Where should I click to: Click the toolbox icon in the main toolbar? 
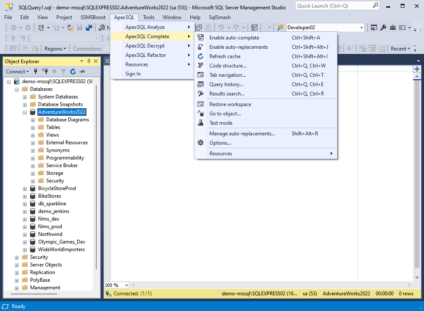point(393,27)
